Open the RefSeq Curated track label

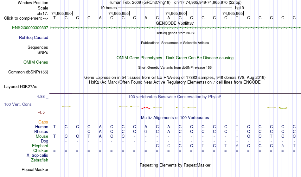pos(34,38)
